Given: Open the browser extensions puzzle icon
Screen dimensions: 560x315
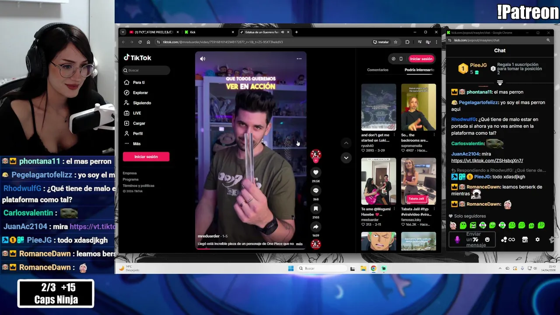Looking at the screenshot, I should [407, 42].
